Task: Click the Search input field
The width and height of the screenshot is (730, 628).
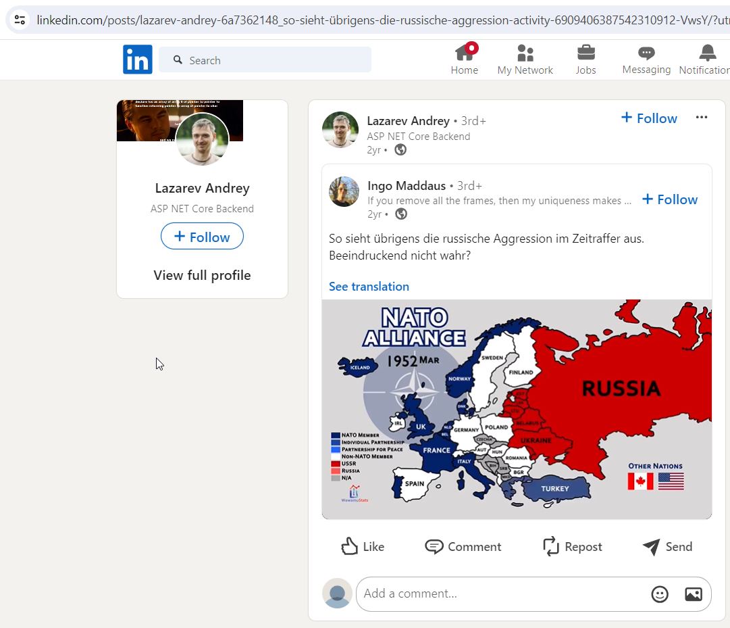Action: pos(265,59)
